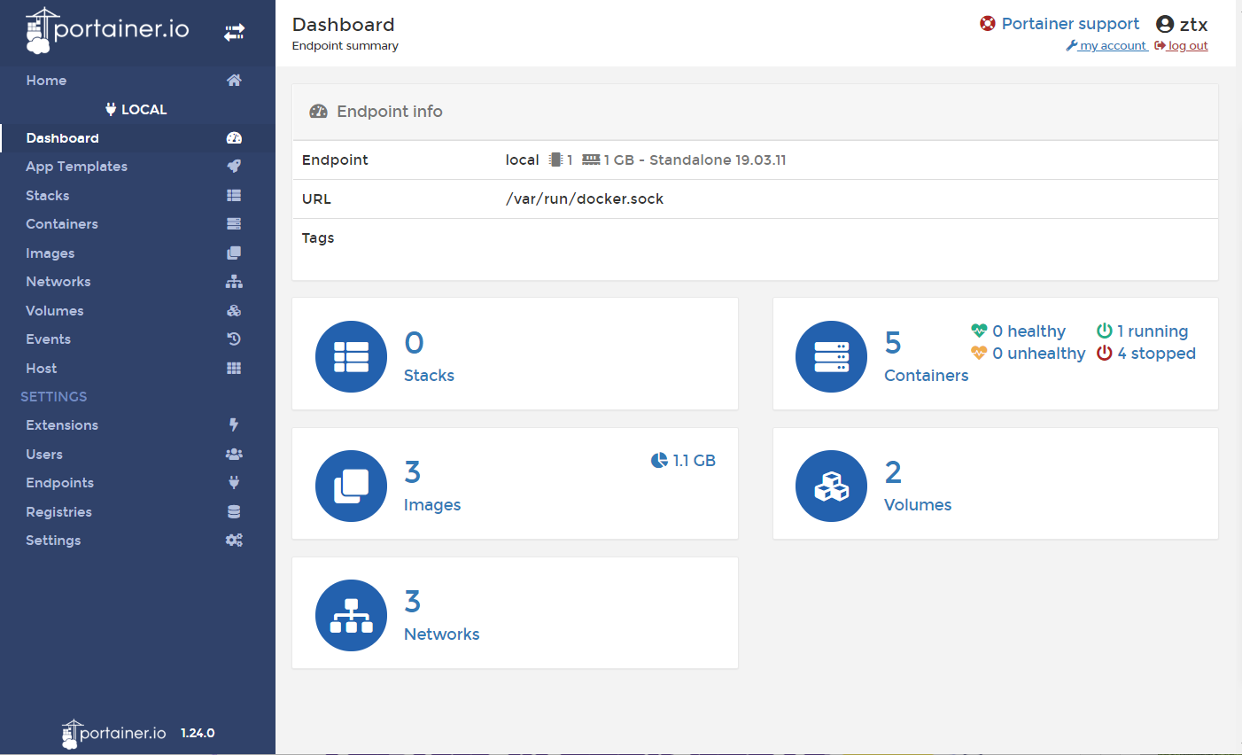Click the Portainer support link

click(x=1070, y=24)
